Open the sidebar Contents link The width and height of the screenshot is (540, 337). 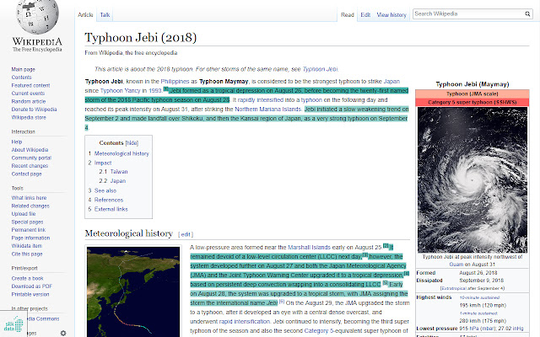(x=21, y=77)
